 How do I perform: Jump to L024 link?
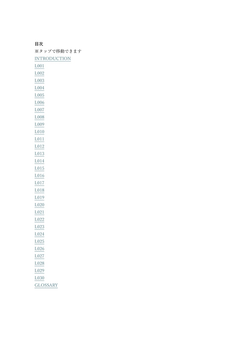tap(39, 234)
